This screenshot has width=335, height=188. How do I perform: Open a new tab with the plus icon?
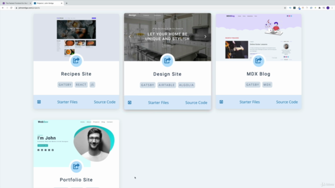pos(66,3)
